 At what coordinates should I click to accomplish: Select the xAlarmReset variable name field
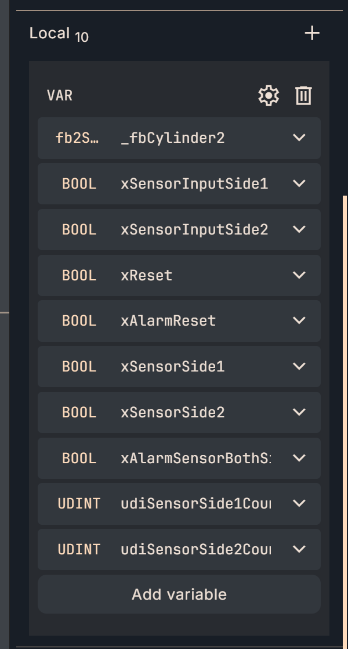click(x=168, y=320)
